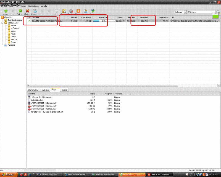Click the green drop-zone speed monitor
This screenshot has height=177, width=221.
(x=215, y=15)
